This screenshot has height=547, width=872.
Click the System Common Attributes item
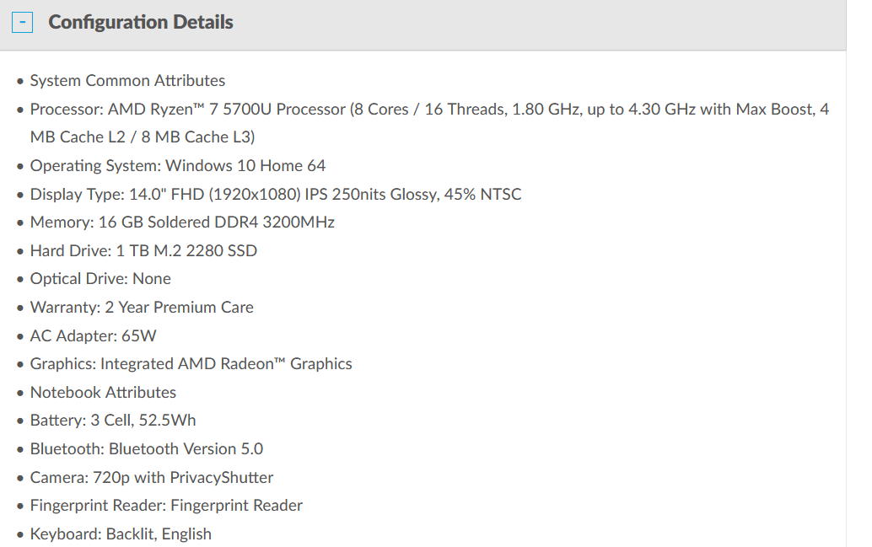127,81
